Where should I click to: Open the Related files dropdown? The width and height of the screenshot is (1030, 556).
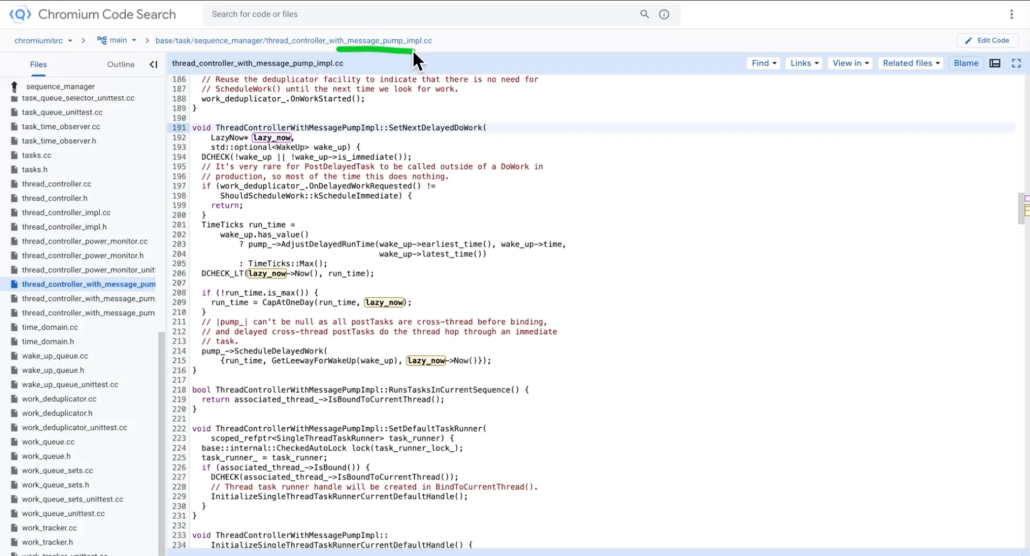911,63
